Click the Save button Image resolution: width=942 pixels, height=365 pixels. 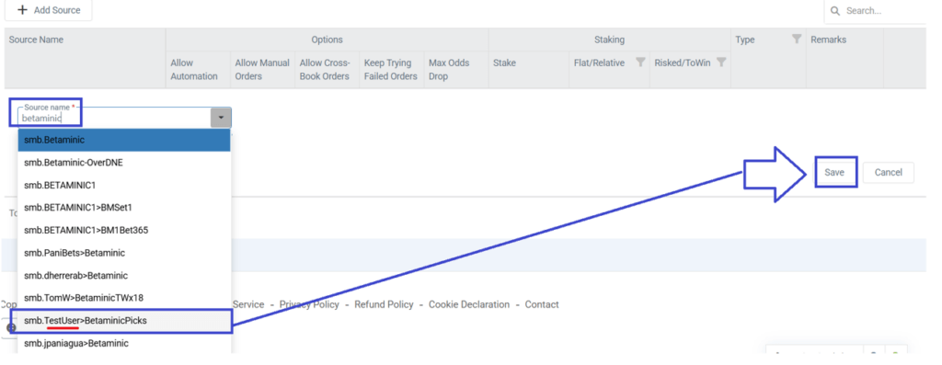click(834, 172)
